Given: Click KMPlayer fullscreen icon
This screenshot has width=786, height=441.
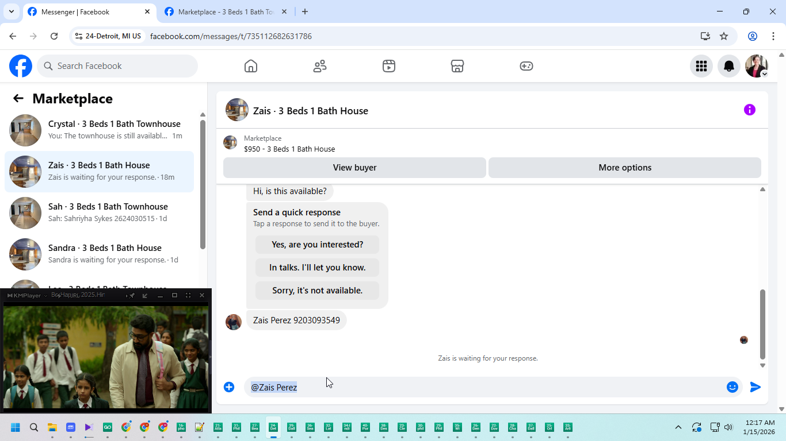Looking at the screenshot, I should click(188, 295).
